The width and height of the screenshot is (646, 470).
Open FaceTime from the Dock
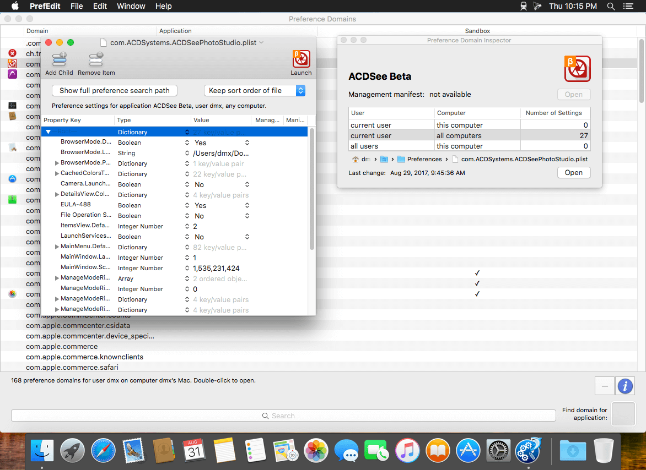point(376,451)
